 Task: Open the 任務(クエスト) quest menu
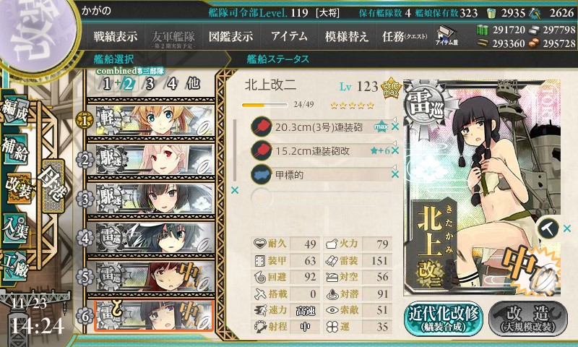coord(405,36)
